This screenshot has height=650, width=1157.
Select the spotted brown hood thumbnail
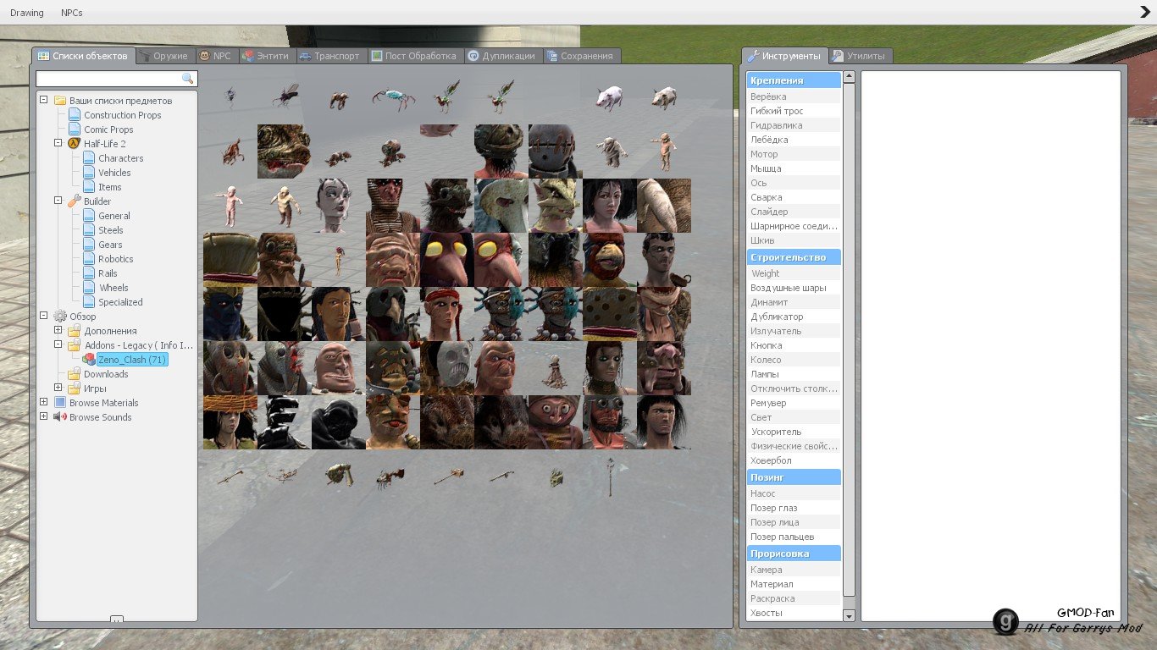610,314
